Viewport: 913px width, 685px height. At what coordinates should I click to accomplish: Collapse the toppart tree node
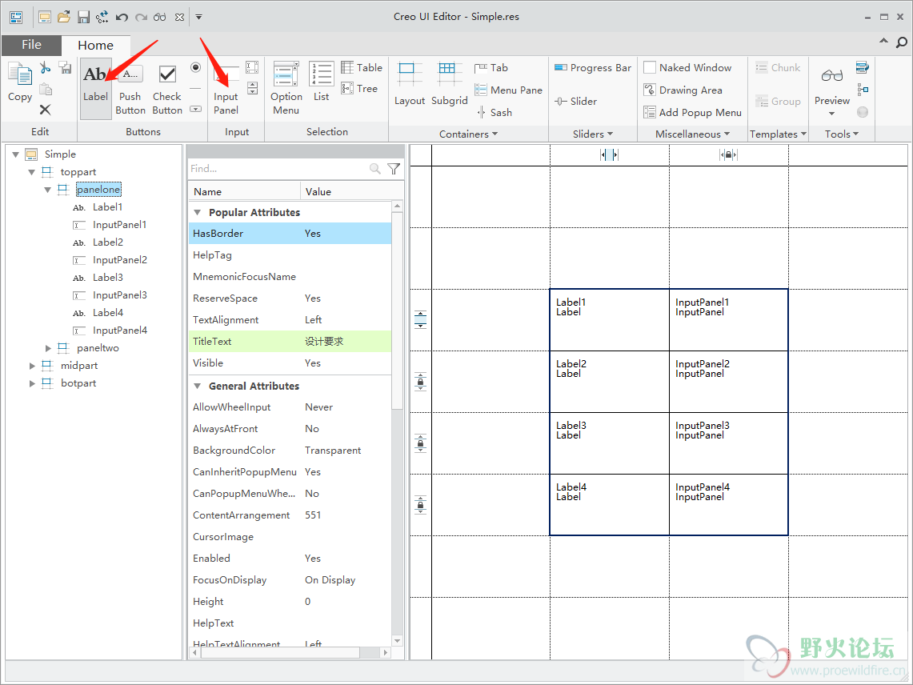pos(31,172)
